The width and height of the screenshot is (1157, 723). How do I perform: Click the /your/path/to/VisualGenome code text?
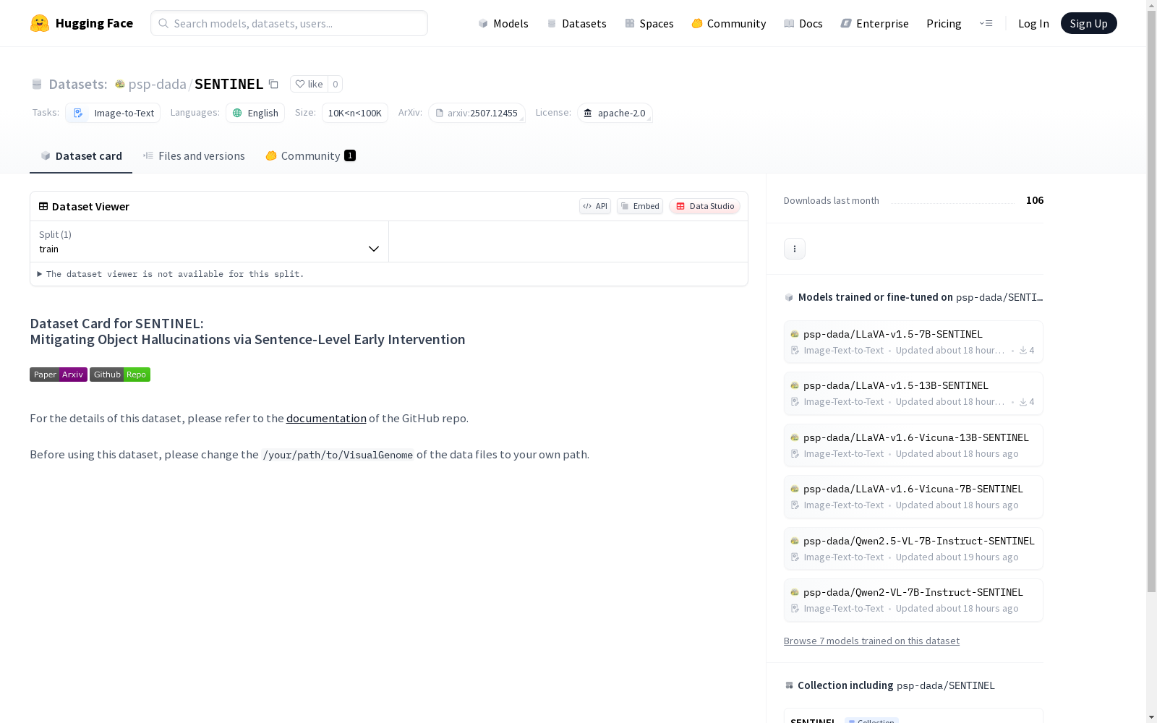338,455
